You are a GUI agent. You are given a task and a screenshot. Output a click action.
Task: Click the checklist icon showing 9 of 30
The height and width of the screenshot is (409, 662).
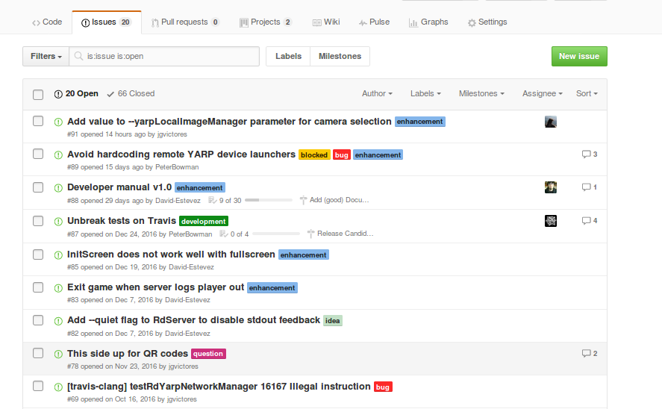pos(213,201)
